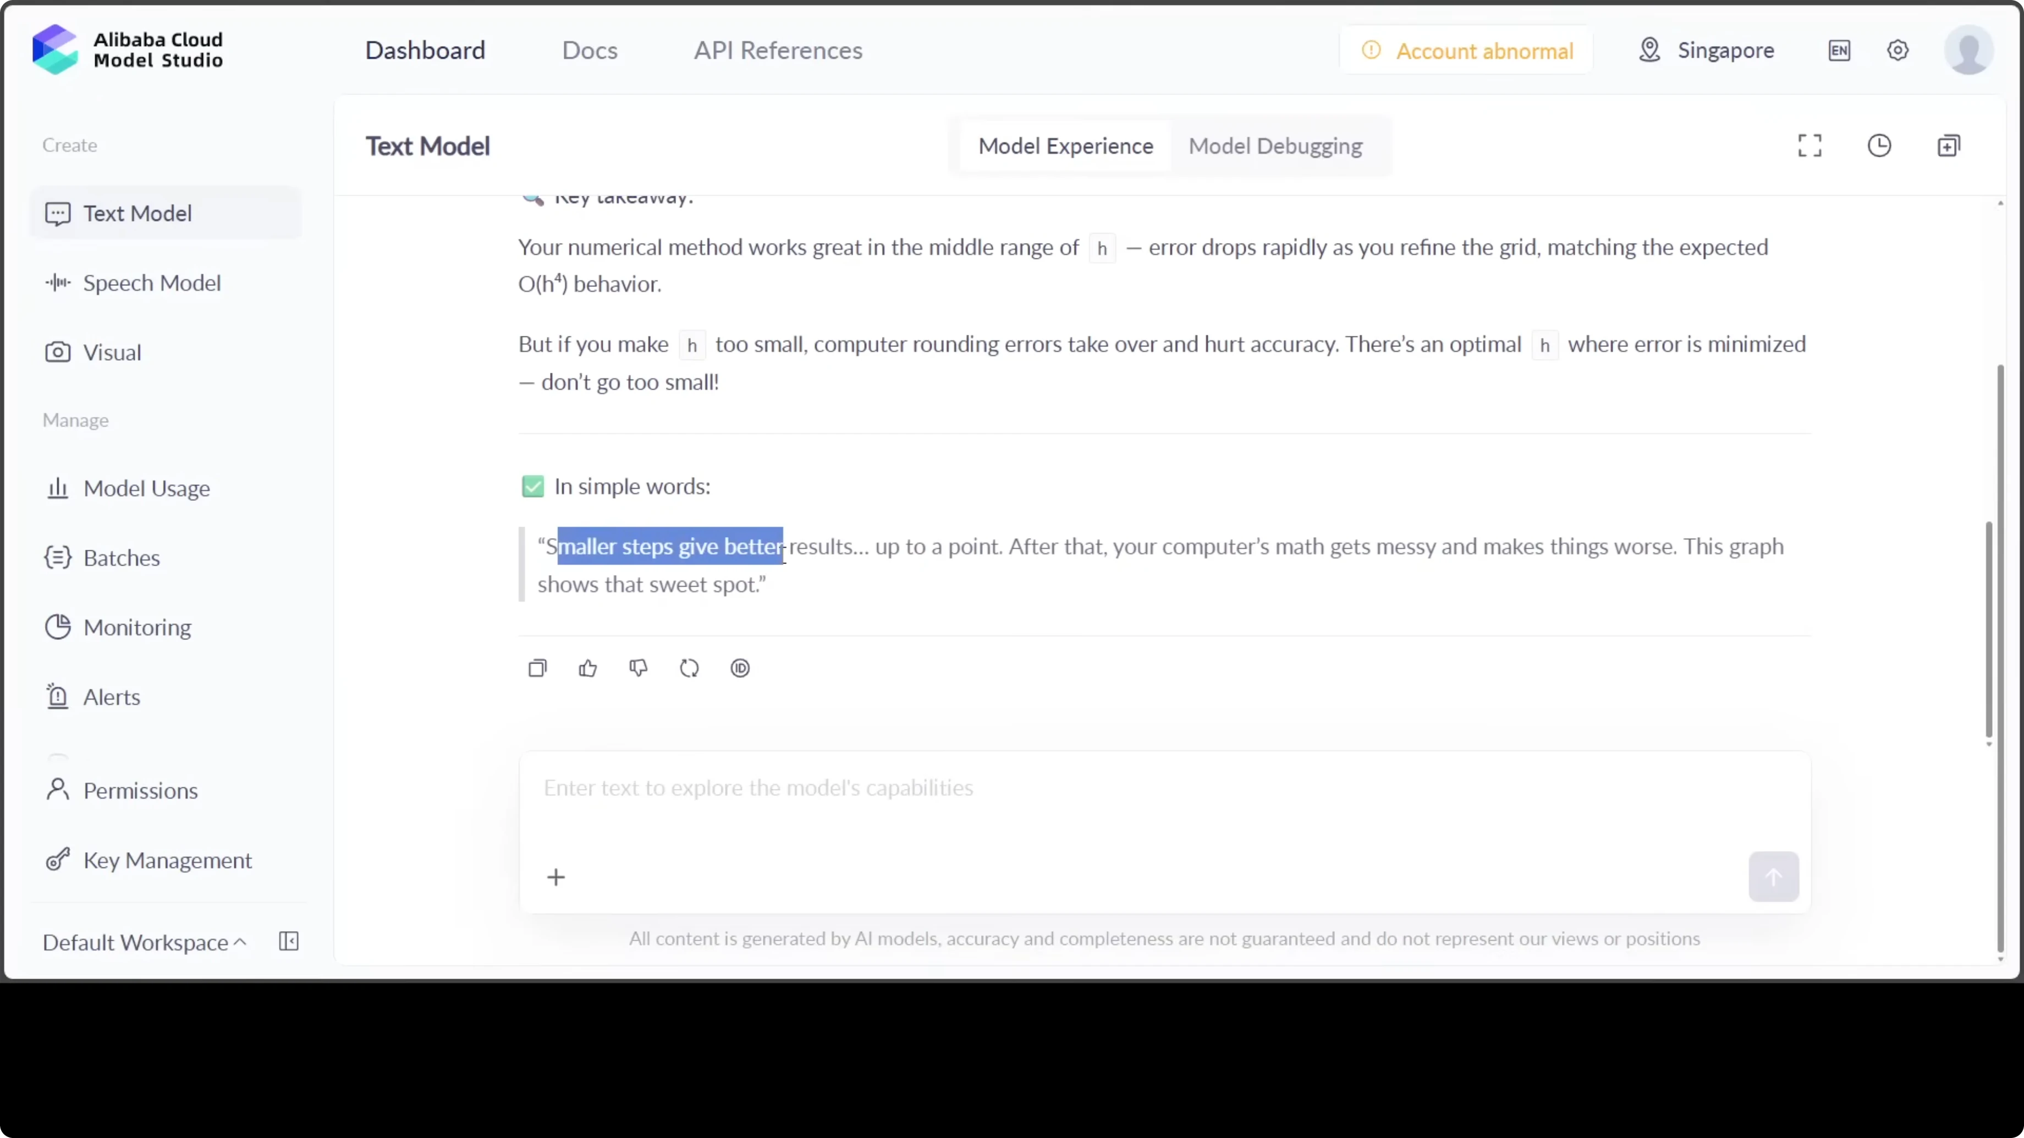Regenerate the response
The width and height of the screenshot is (2024, 1138).
pyautogui.click(x=689, y=669)
